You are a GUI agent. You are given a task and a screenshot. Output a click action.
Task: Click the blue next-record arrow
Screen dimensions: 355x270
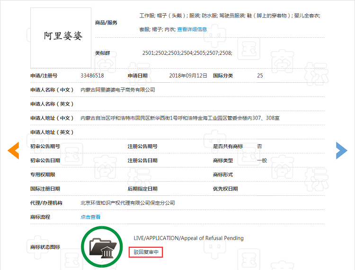click(341, 150)
